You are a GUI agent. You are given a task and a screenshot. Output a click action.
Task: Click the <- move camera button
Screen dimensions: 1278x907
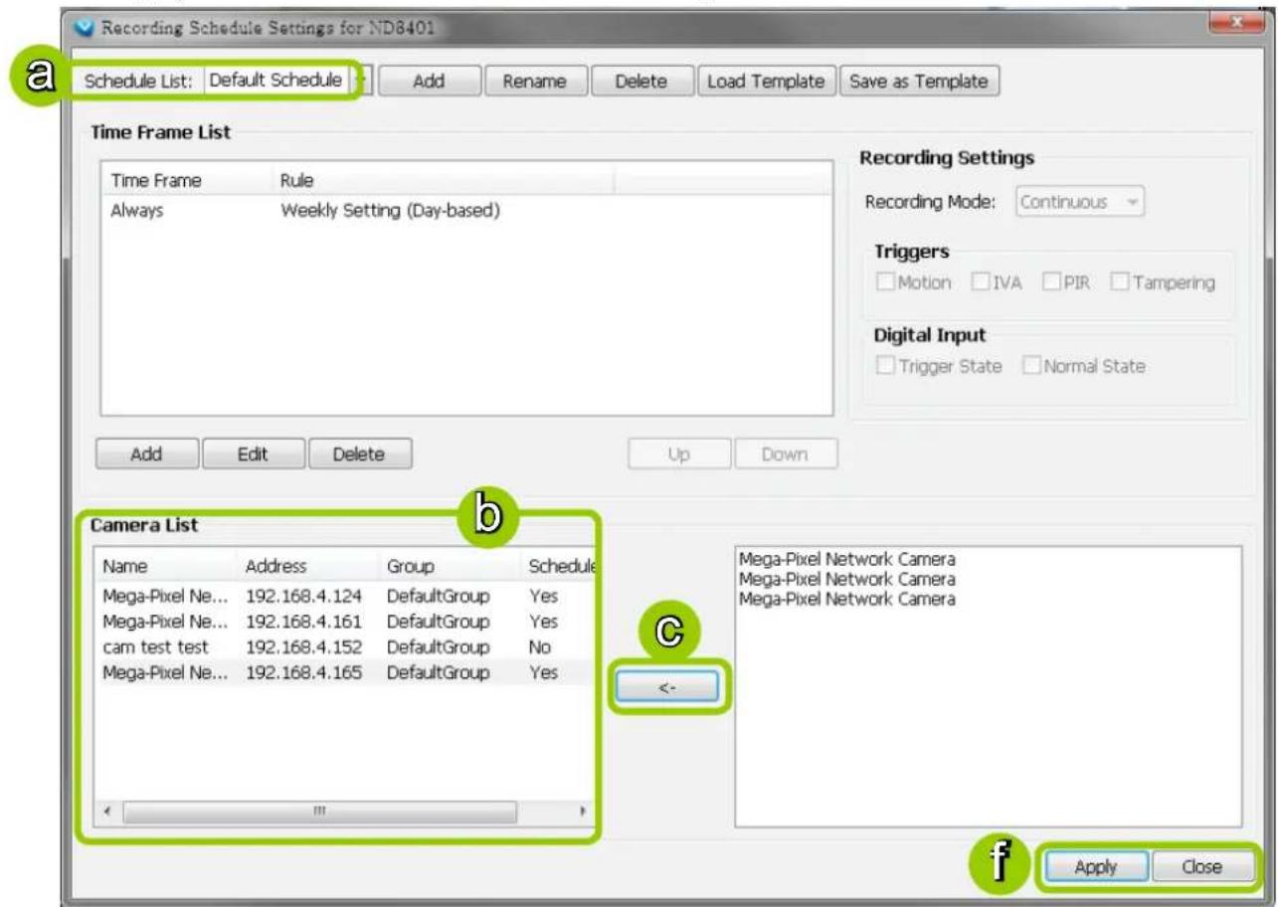coord(665,686)
